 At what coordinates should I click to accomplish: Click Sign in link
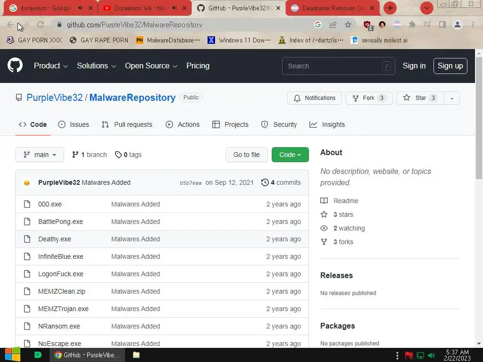(414, 66)
